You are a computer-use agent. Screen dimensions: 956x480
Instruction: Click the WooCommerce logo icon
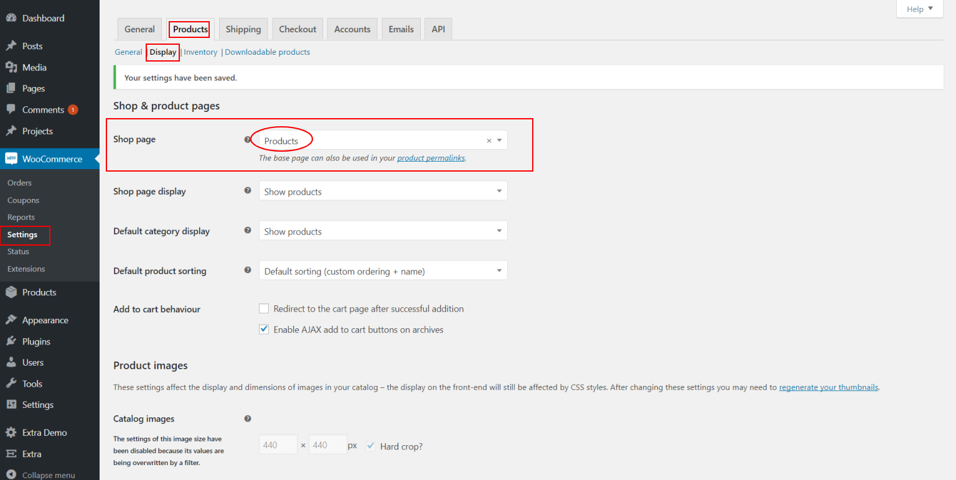pos(11,159)
